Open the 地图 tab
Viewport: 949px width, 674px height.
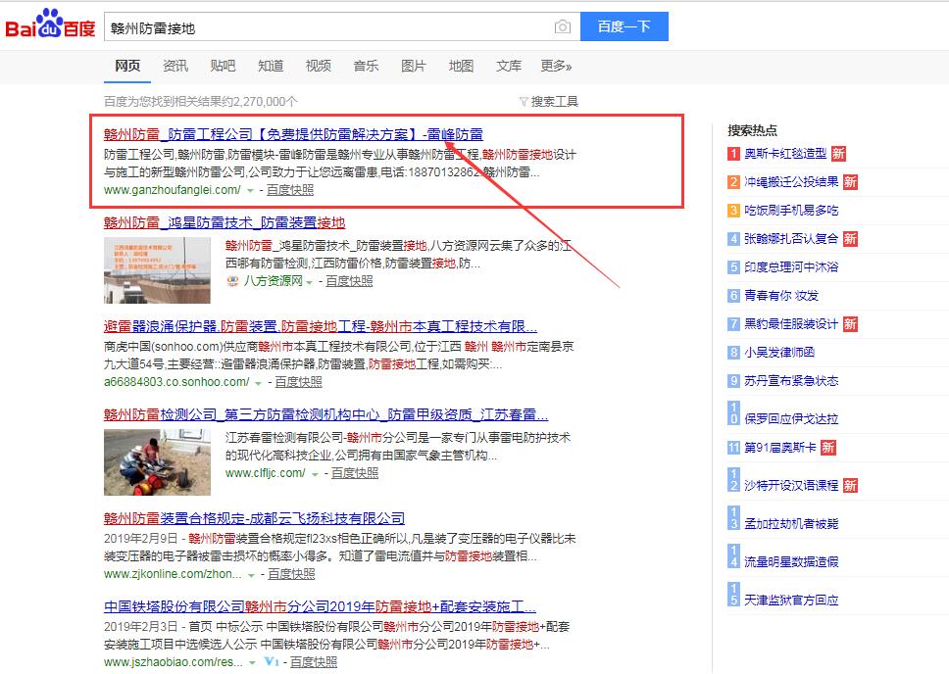[x=461, y=66]
